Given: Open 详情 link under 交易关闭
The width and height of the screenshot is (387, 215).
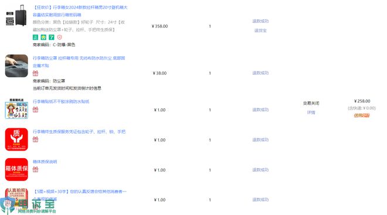Looking at the screenshot, I should (x=311, y=112).
